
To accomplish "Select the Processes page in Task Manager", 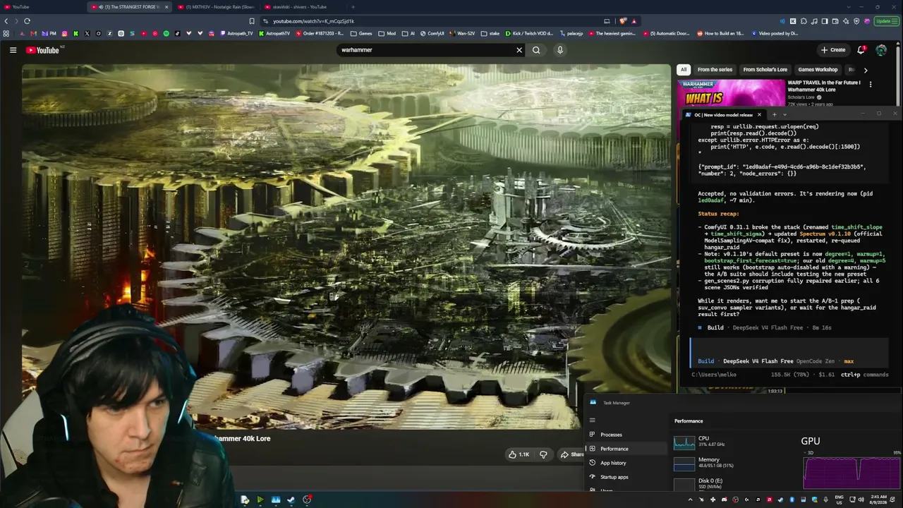I will [626, 435].
